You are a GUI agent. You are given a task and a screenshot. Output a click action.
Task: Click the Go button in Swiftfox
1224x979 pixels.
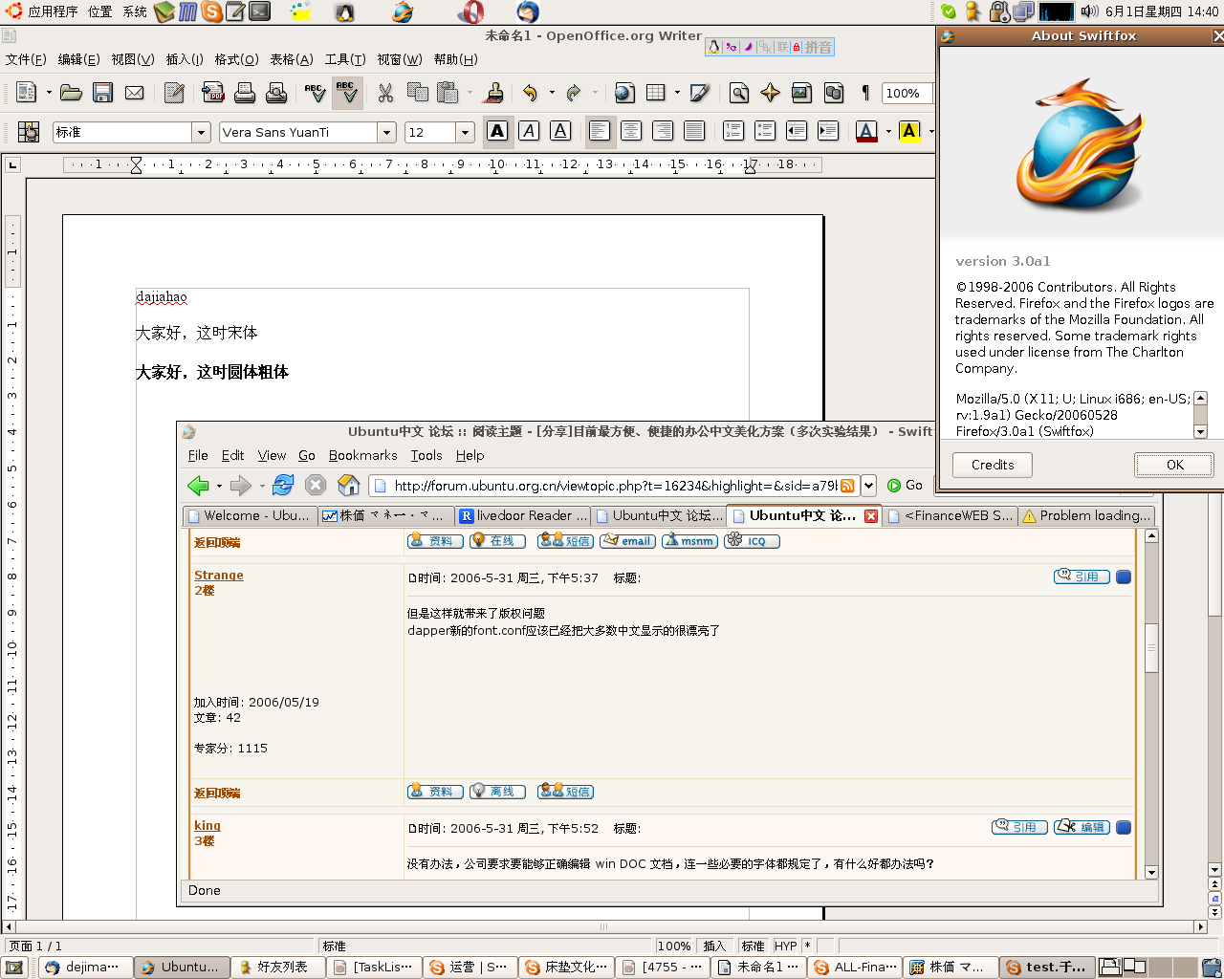pos(905,485)
